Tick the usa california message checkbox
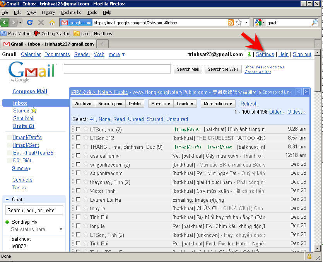323x262 pixels. (78, 155)
